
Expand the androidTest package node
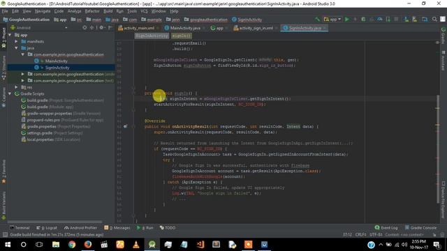pyautogui.click(x=23, y=74)
